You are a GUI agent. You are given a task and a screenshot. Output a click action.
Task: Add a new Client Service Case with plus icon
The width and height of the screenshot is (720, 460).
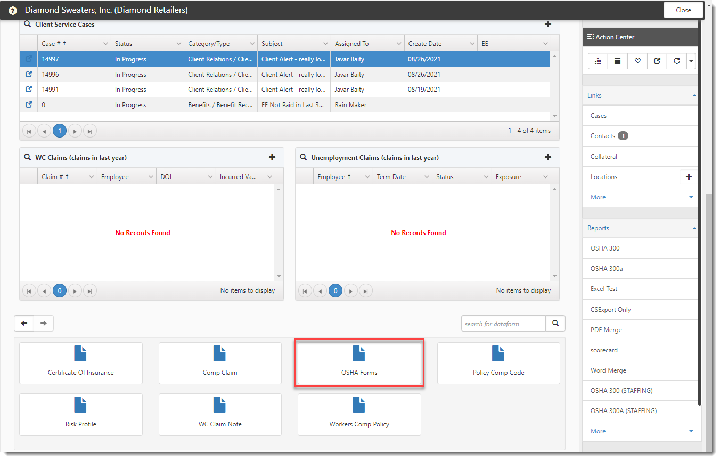click(x=547, y=25)
